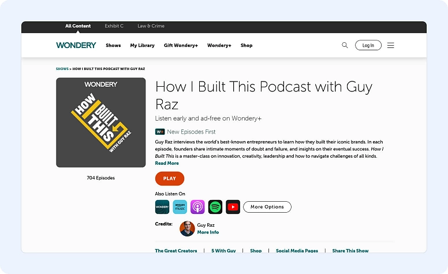The height and width of the screenshot is (274, 448).
Task: Switch to the Exhibit C tab
Action: (x=114, y=26)
